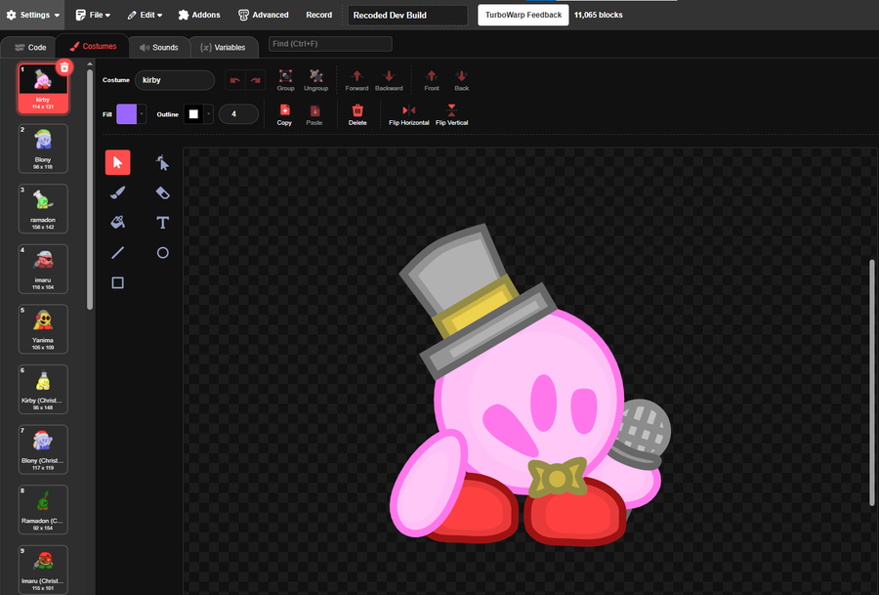Pick the Circle tool
The image size is (879, 595).
click(162, 253)
